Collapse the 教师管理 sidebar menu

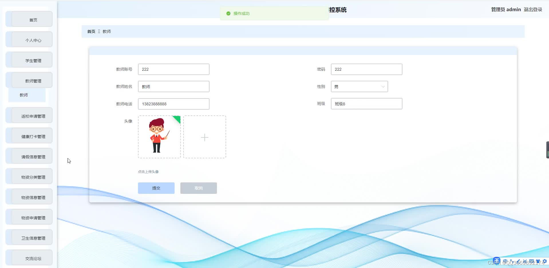[x=29, y=80]
